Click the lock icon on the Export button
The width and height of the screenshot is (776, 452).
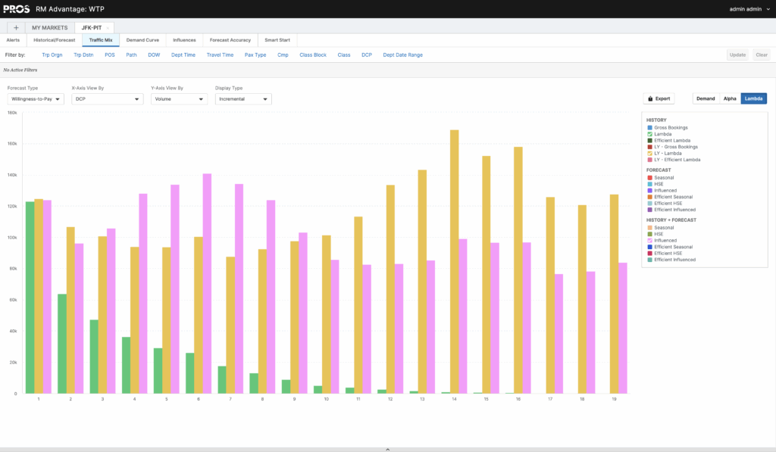(649, 98)
